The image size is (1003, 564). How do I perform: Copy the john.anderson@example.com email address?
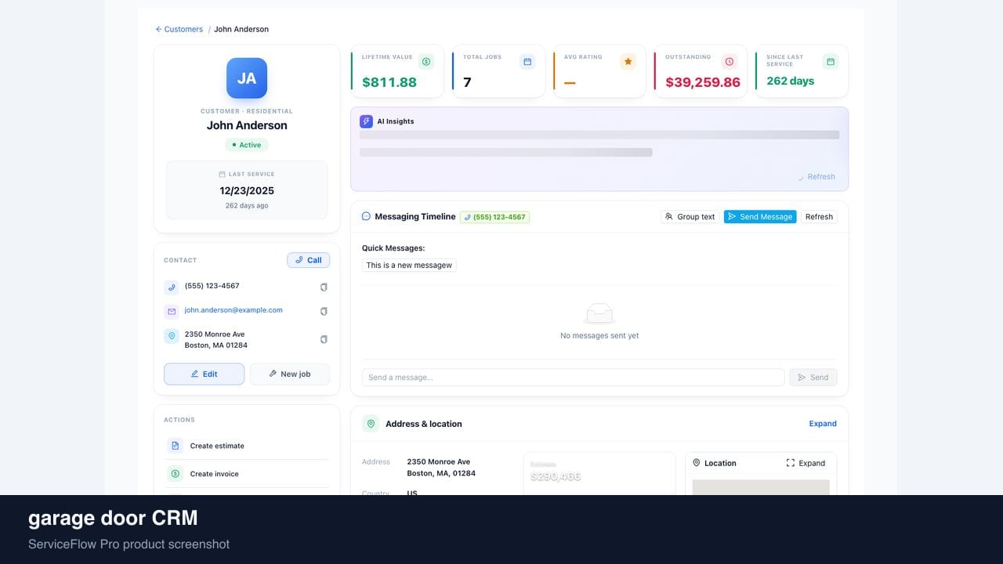click(324, 312)
